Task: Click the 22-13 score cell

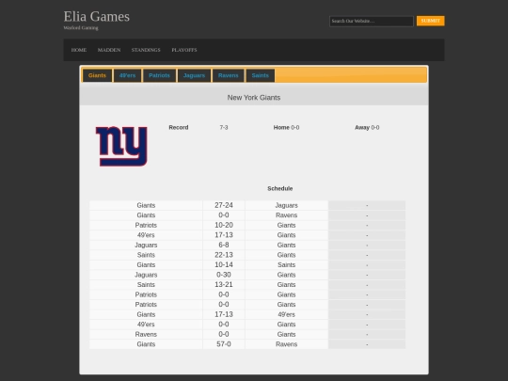Action: tap(224, 255)
